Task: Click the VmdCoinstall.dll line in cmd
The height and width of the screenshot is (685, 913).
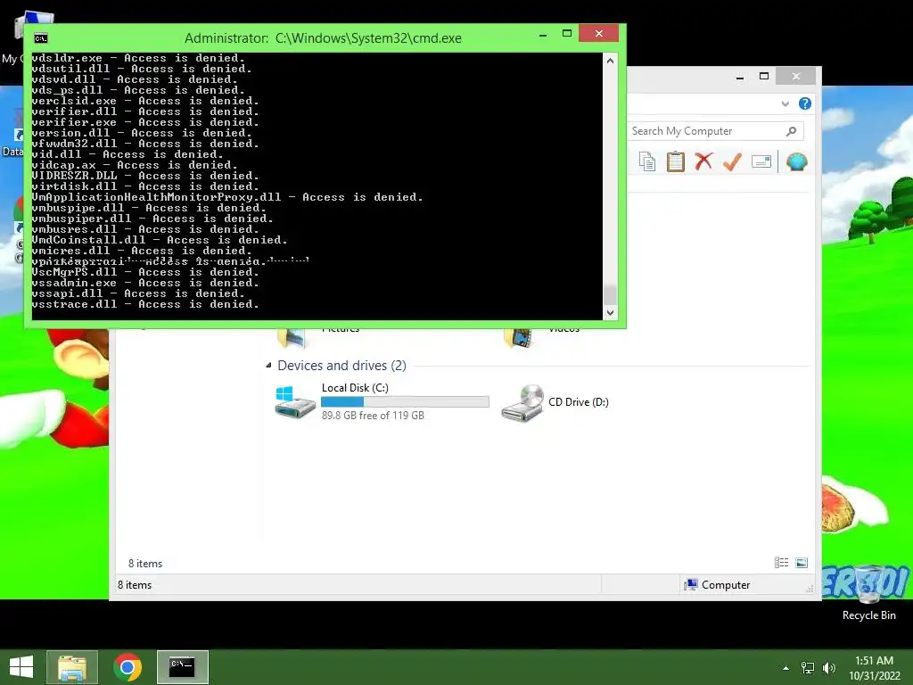Action: [160, 240]
